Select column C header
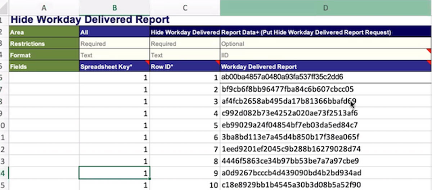Image resolution: width=432 pixels, height=190 pixels. [x=185, y=8]
